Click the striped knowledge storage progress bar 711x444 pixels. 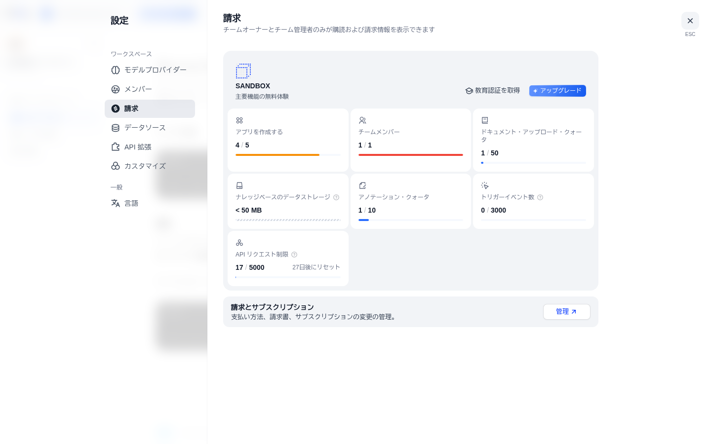[288, 220]
